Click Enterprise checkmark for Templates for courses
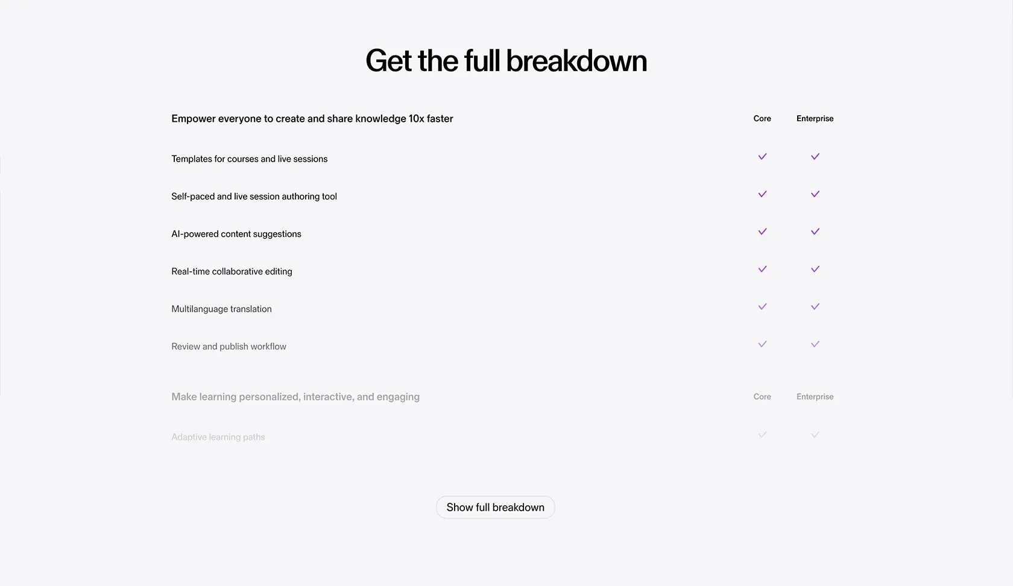This screenshot has height=586, width=1013. pyautogui.click(x=815, y=157)
